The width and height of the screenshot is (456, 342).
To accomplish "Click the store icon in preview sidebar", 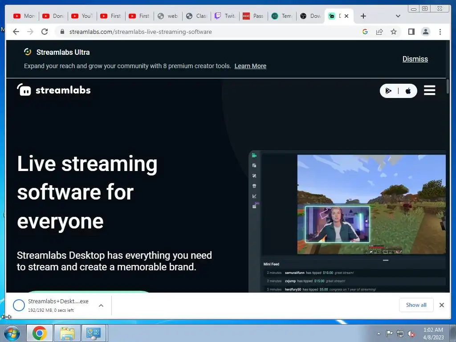I will click(x=254, y=186).
